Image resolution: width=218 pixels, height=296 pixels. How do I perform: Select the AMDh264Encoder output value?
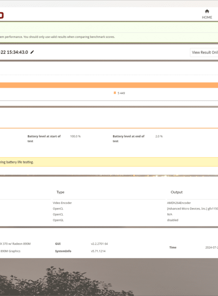pos(179,203)
